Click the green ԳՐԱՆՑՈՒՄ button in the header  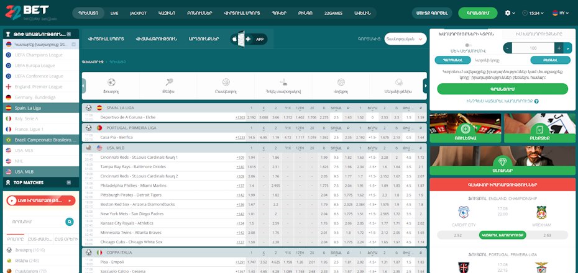[478, 13]
